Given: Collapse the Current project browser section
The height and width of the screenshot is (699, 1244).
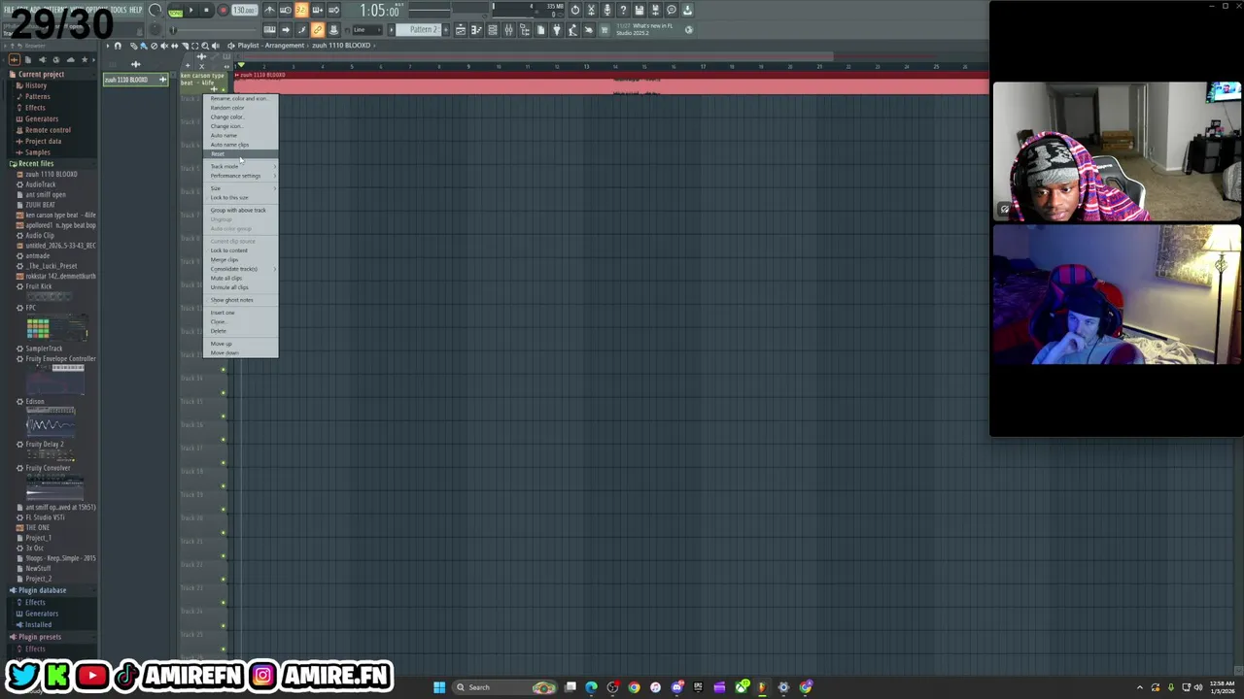Looking at the screenshot, I should click(x=40, y=74).
